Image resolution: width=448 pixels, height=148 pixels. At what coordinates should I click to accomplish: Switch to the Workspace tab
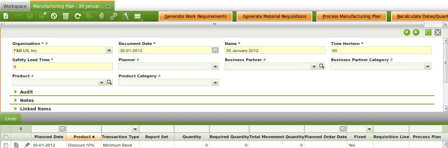coord(15,6)
